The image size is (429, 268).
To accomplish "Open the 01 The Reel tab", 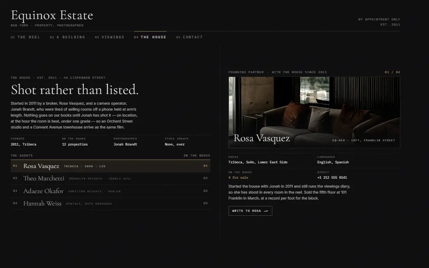I will pyautogui.click(x=25, y=37).
